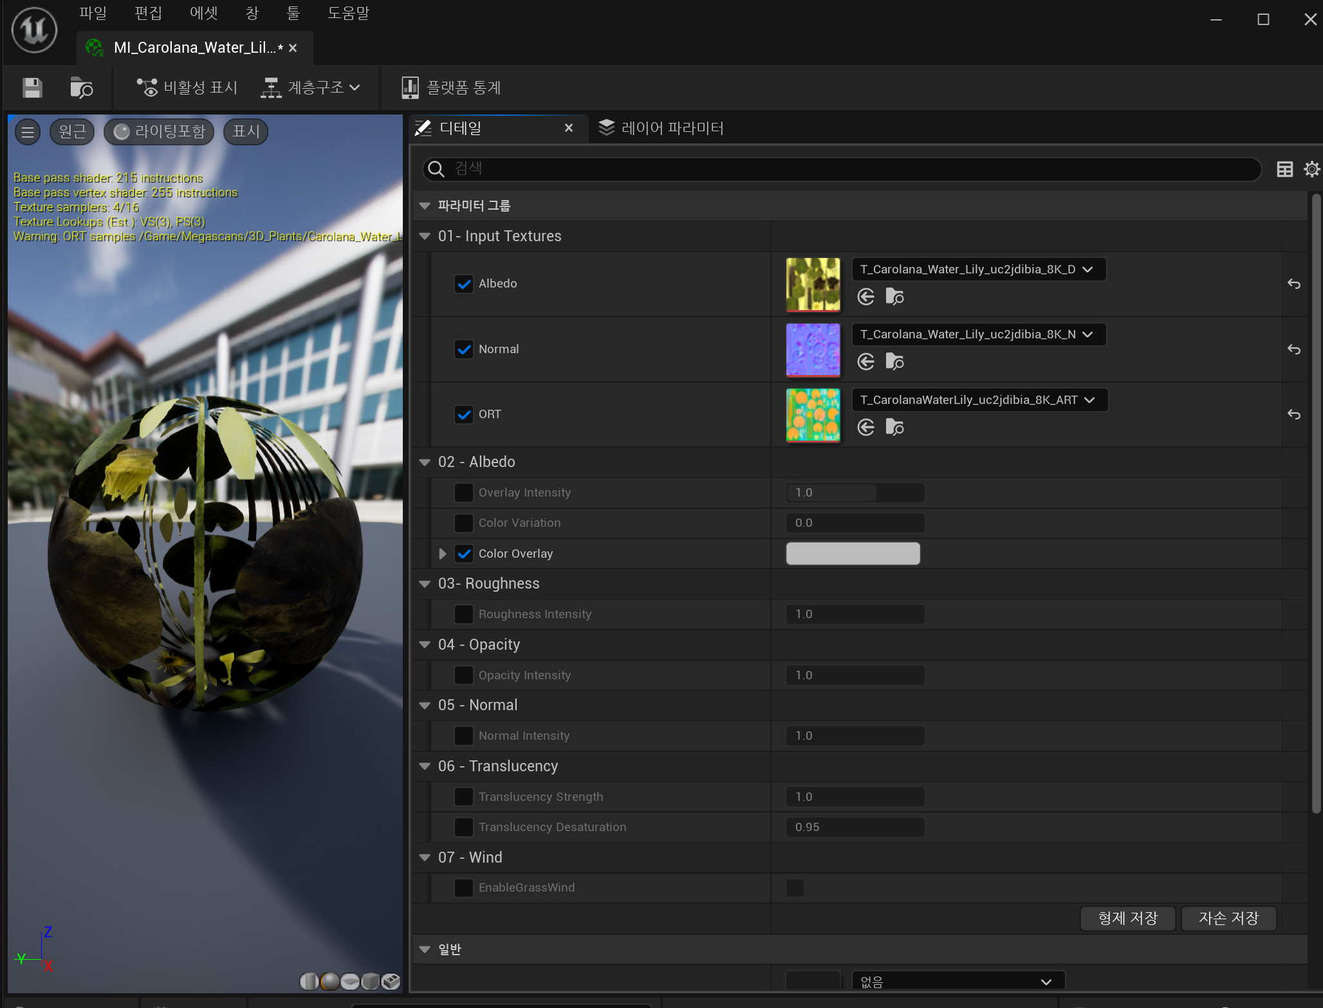The image size is (1323, 1008).
Task: Enable the Overlay Intensity override checkbox
Action: pos(464,493)
